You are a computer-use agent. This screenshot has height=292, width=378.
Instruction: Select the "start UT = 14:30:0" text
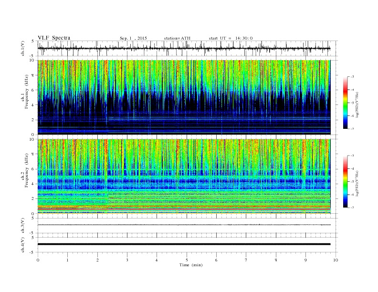(231, 38)
